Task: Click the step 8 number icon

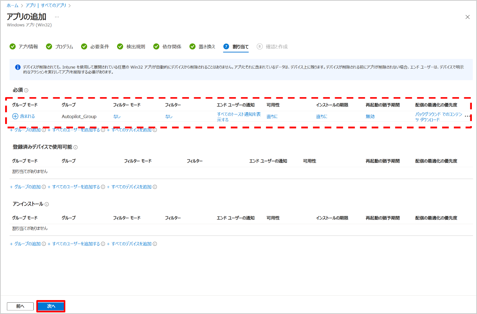Action: click(x=260, y=47)
